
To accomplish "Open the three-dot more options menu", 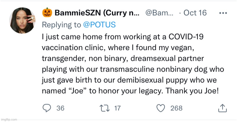I will 223,13.
